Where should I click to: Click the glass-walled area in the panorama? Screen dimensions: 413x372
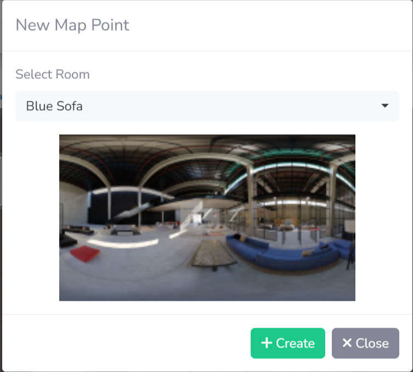pos(290,219)
